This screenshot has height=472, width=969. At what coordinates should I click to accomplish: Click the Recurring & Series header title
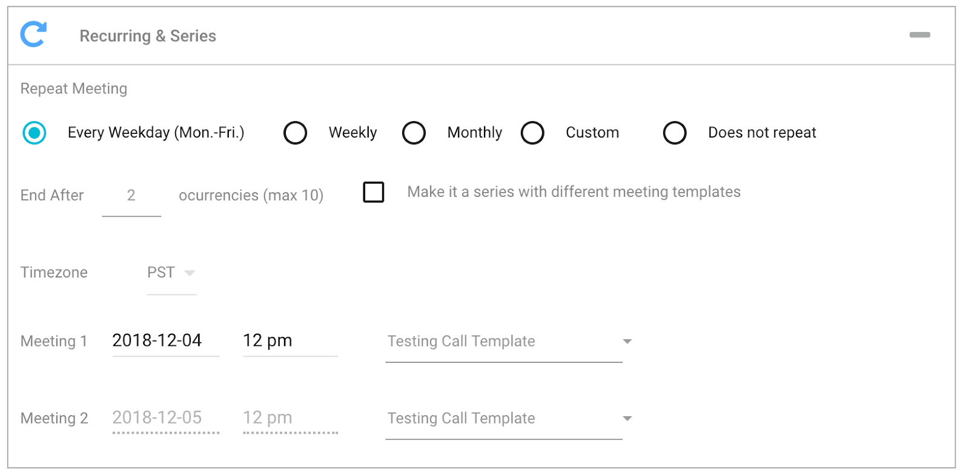tap(148, 36)
